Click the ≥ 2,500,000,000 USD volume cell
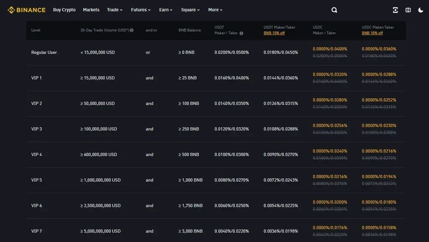The image size is (429, 242). click(100, 205)
